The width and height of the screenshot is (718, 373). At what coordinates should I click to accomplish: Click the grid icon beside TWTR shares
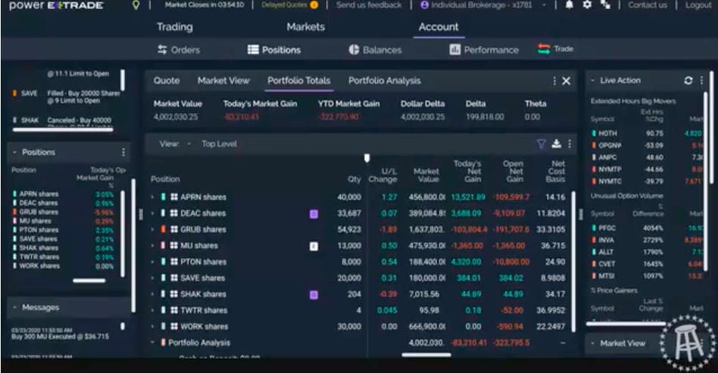tap(174, 310)
